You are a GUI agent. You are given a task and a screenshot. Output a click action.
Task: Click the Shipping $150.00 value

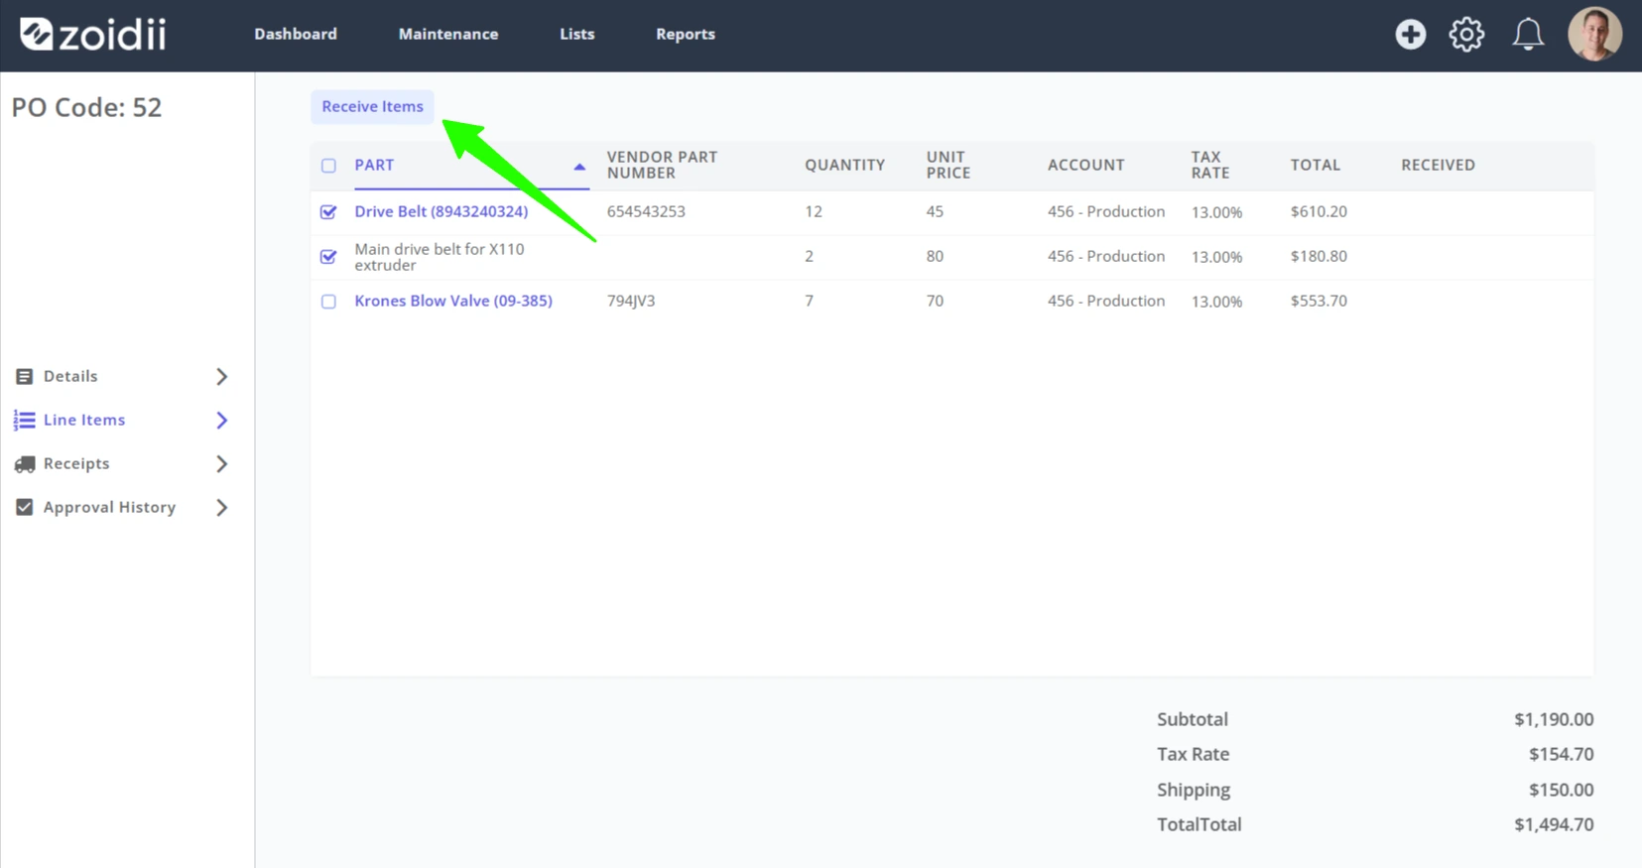(x=1561, y=790)
